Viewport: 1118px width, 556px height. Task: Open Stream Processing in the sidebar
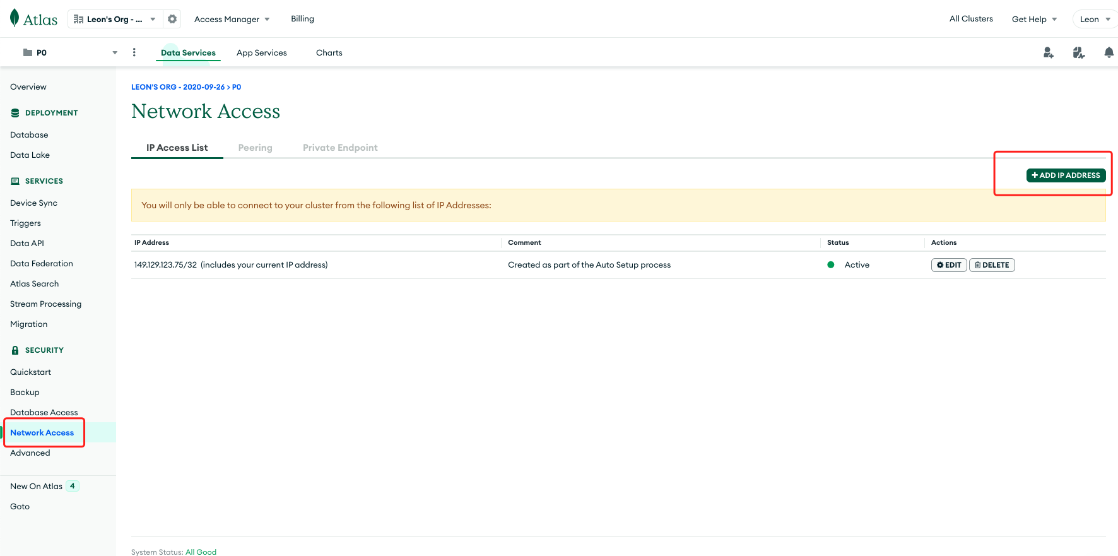[x=45, y=304]
